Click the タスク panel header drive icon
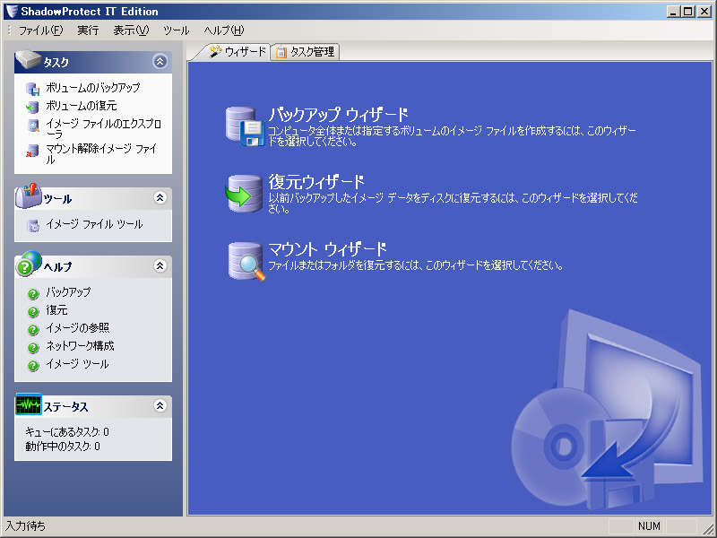Image resolution: width=717 pixels, height=538 pixels. (x=29, y=60)
